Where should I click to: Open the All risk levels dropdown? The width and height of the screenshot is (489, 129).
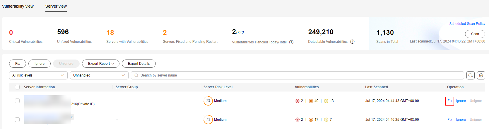38,75
